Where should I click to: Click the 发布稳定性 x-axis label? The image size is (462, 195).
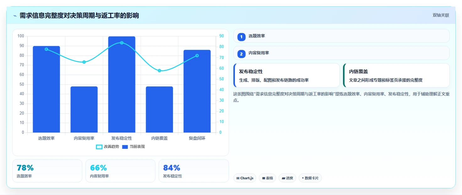click(x=122, y=138)
